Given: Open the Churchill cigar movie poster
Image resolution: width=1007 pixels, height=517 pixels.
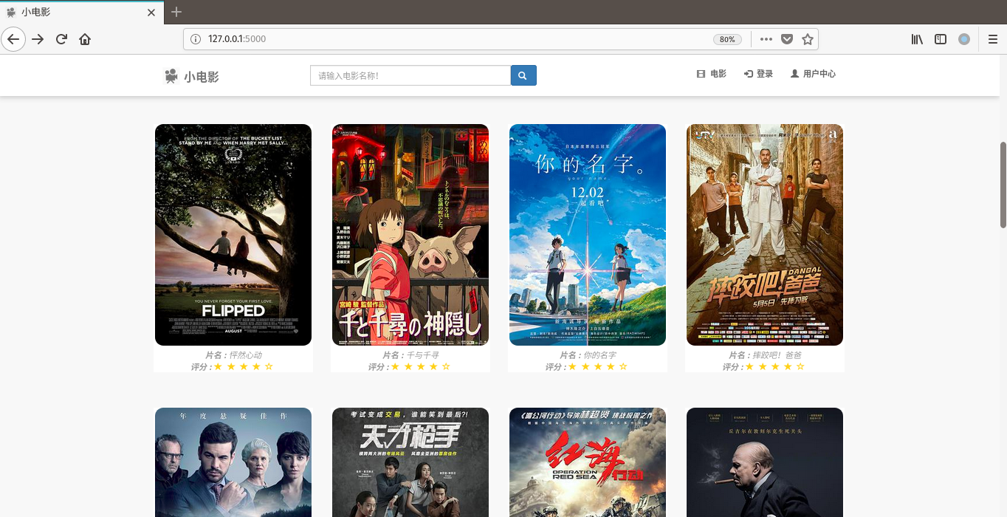Looking at the screenshot, I should click(x=765, y=462).
